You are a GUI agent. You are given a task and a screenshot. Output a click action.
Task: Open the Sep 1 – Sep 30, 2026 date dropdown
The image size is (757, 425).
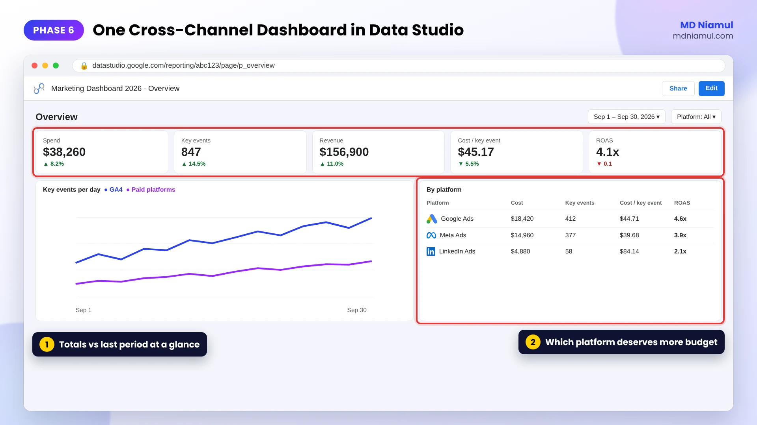pos(626,117)
